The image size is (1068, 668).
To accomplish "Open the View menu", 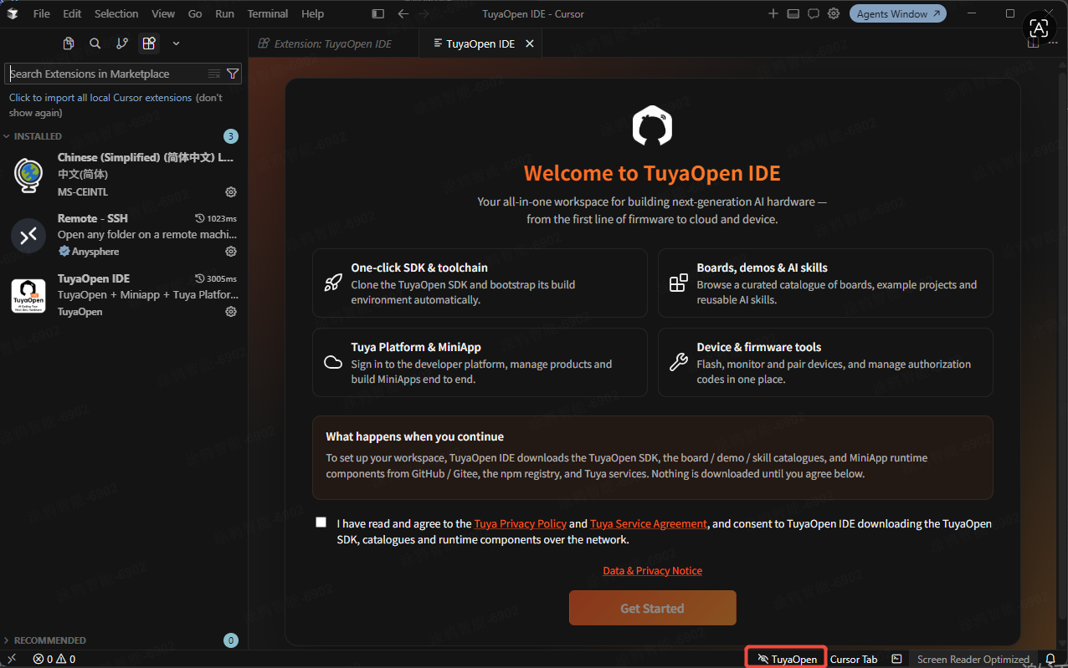I will tap(163, 13).
